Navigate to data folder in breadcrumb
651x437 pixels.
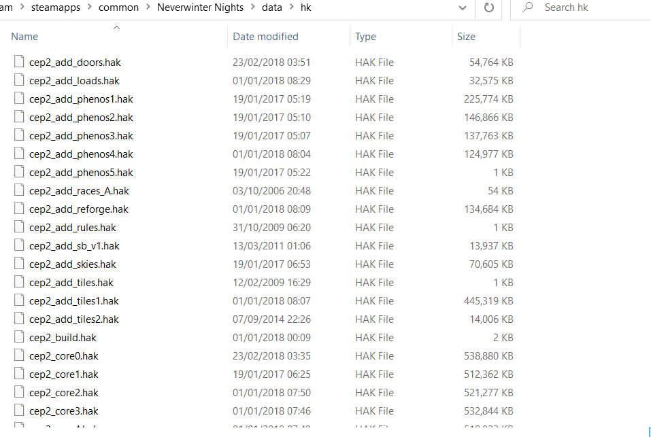(x=272, y=7)
